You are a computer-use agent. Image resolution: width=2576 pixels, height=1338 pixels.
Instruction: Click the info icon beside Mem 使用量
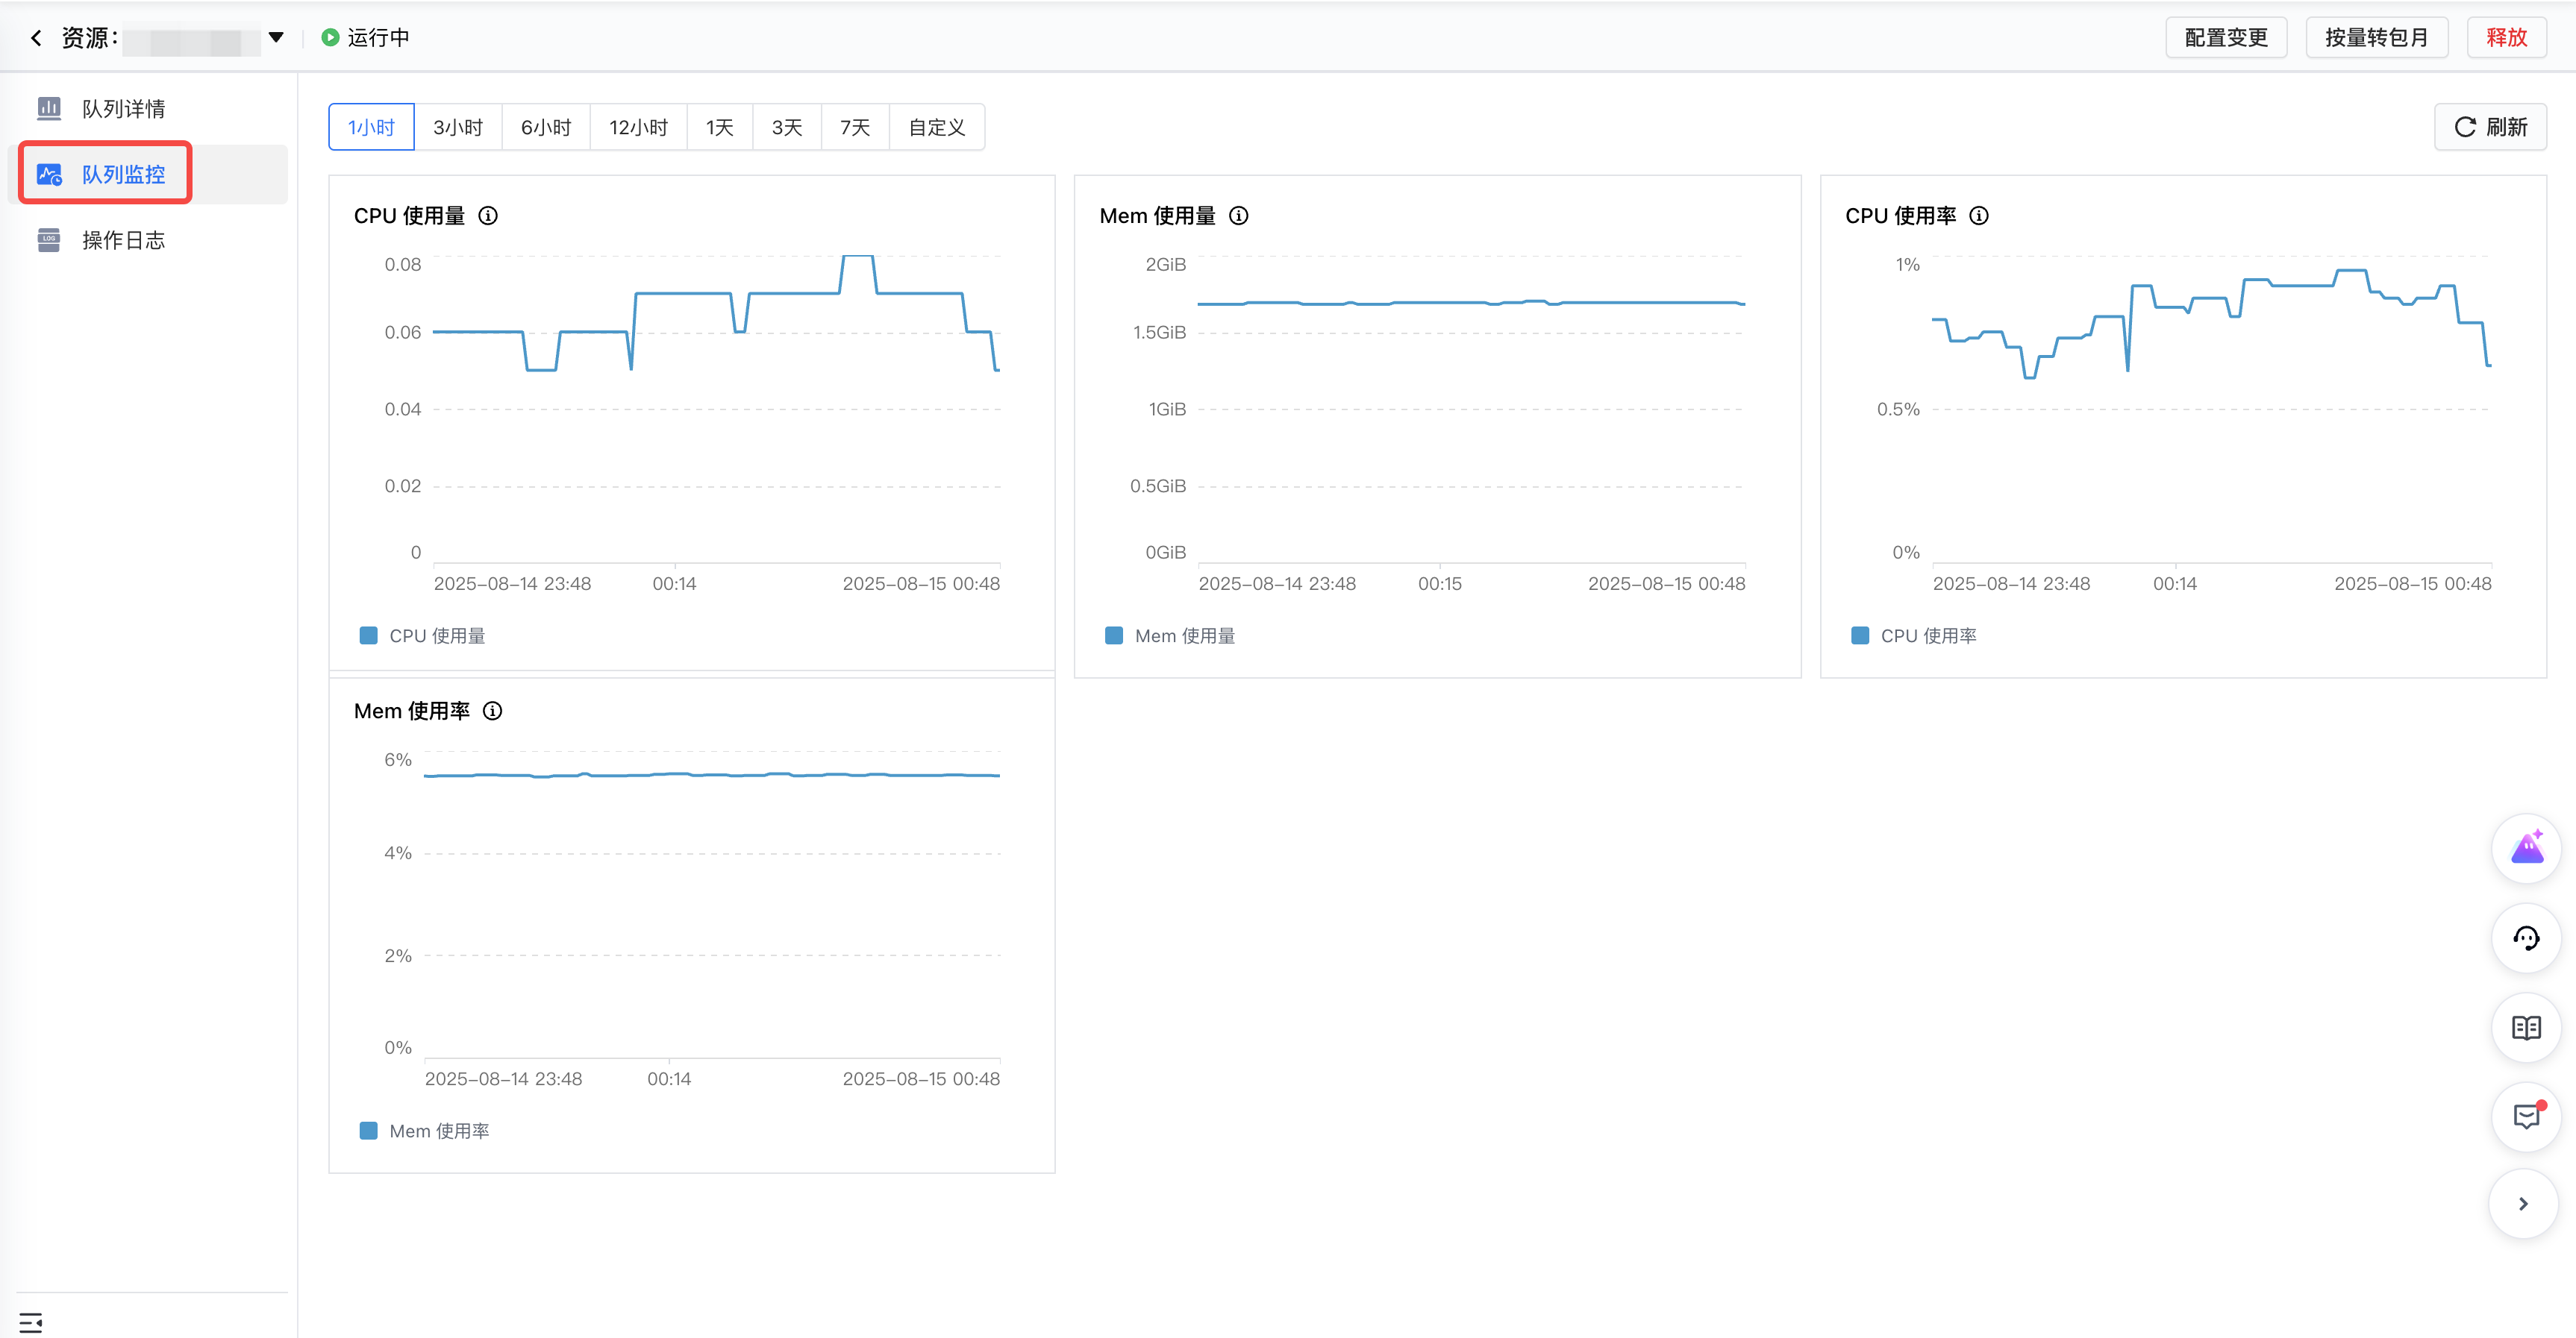coord(1238,216)
